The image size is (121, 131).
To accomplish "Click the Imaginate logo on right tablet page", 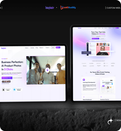I will (79, 28).
